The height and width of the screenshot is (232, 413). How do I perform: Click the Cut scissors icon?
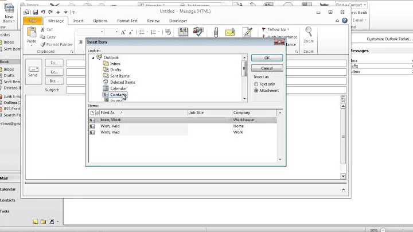tap(42, 29)
